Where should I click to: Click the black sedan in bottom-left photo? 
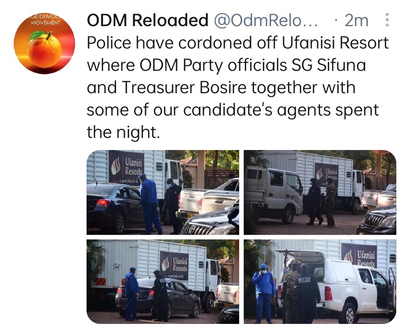(x=158, y=298)
